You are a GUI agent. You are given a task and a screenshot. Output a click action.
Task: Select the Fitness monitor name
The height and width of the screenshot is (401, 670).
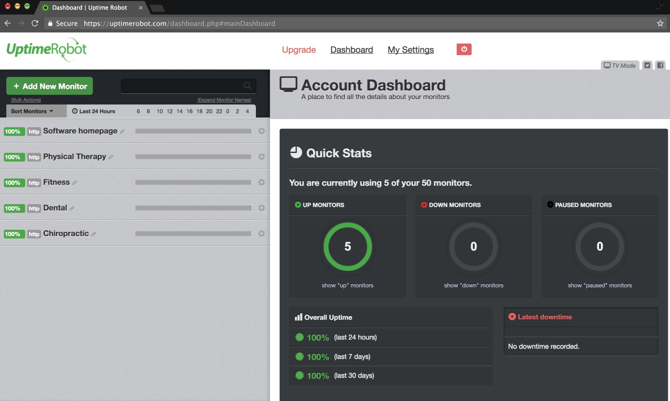pos(57,182)
